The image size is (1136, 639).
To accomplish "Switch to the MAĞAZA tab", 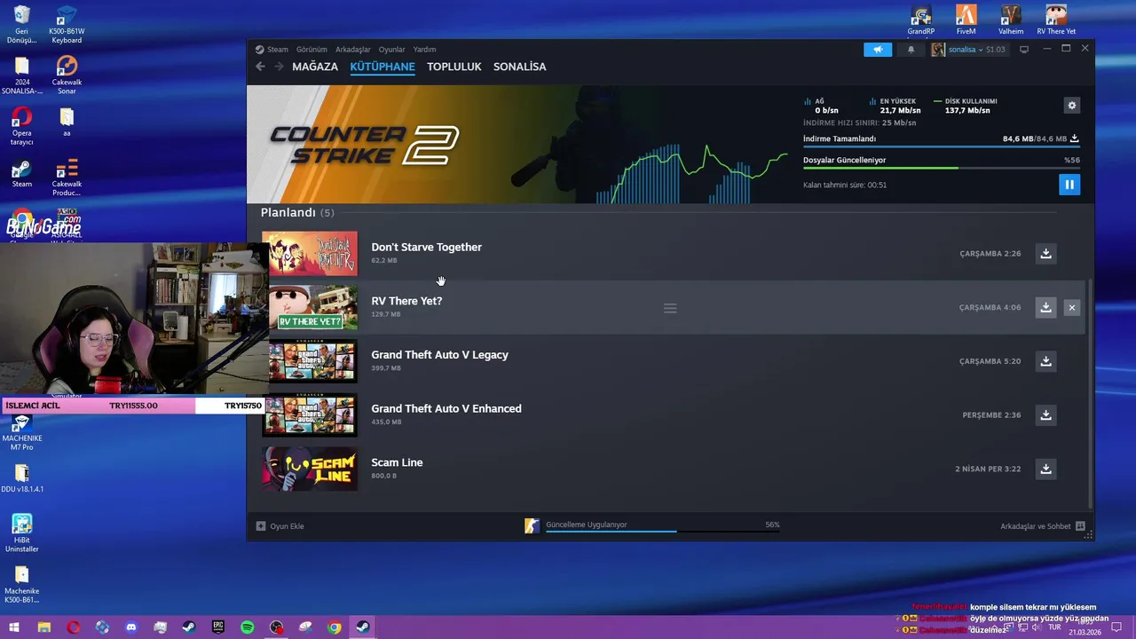I will tap(315, 67).
